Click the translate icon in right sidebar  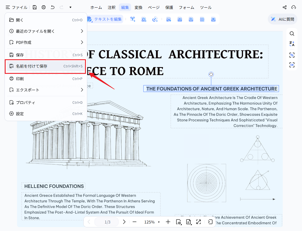pyautogui.click(x=292, y=44)
